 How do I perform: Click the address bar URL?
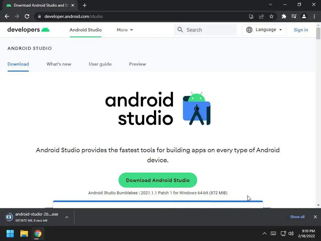74,16
